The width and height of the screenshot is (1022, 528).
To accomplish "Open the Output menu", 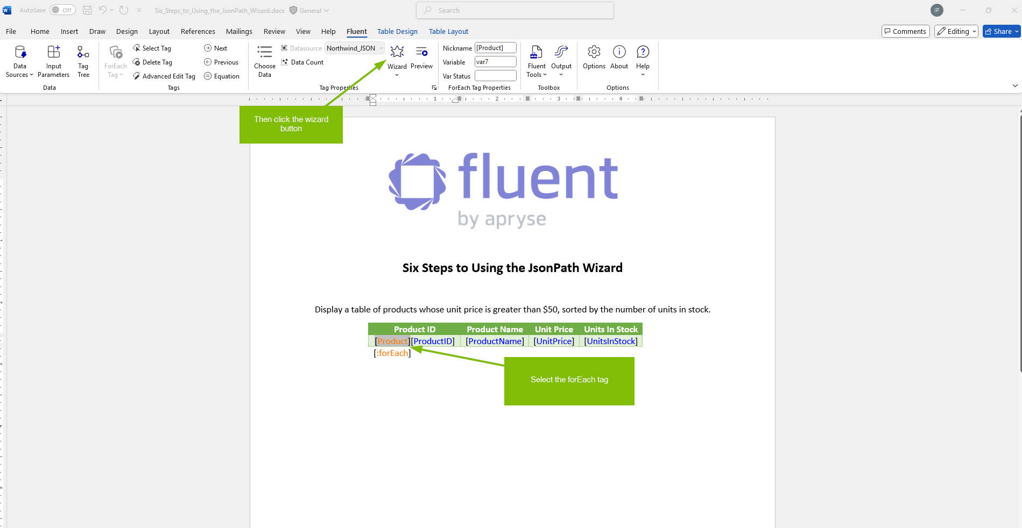I will (x=561, y=61).
